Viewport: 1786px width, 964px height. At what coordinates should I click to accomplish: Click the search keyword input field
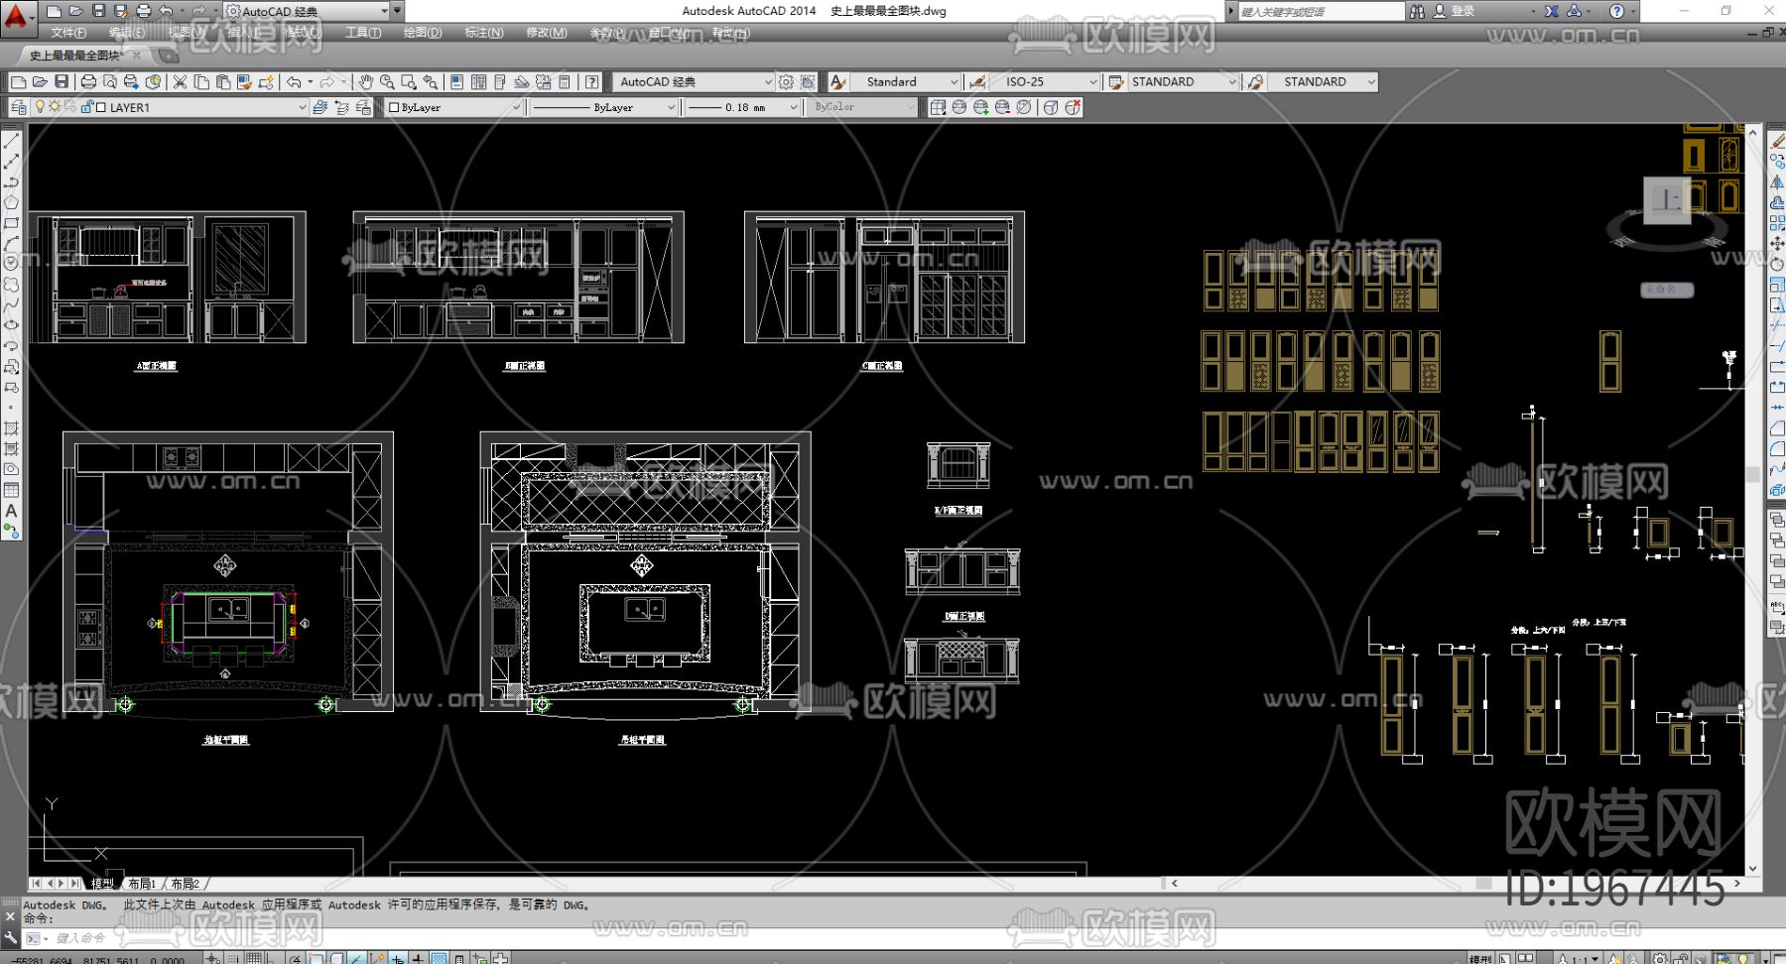pos(1321,11)
